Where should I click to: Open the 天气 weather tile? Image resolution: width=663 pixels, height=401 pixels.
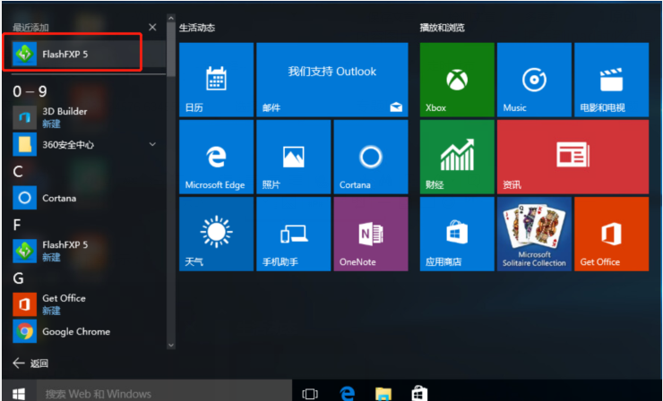pyautogui.click(x=217, y=234)
